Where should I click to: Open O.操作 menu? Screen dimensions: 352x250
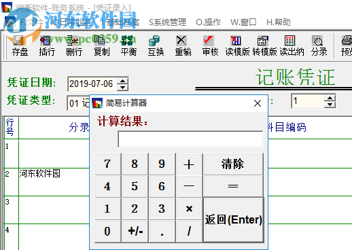click(208, 22)
